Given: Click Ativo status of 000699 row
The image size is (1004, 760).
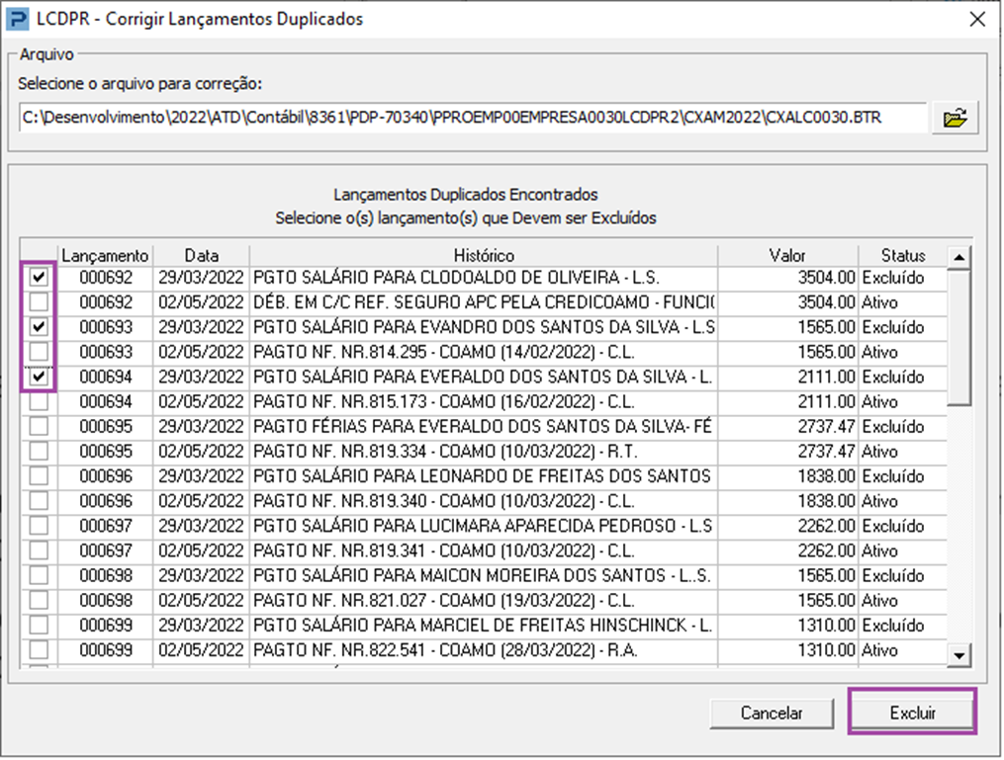Looking at the screenshot, I should (x=879, y=650).
